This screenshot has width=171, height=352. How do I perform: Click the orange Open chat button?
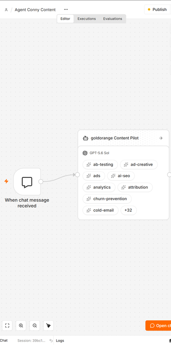(158, 325)
